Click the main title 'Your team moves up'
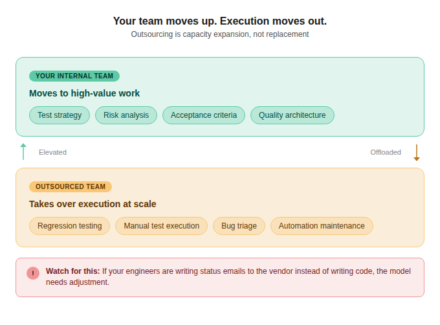The height and width of the screenshot is (325, 440). click(220, 21)
